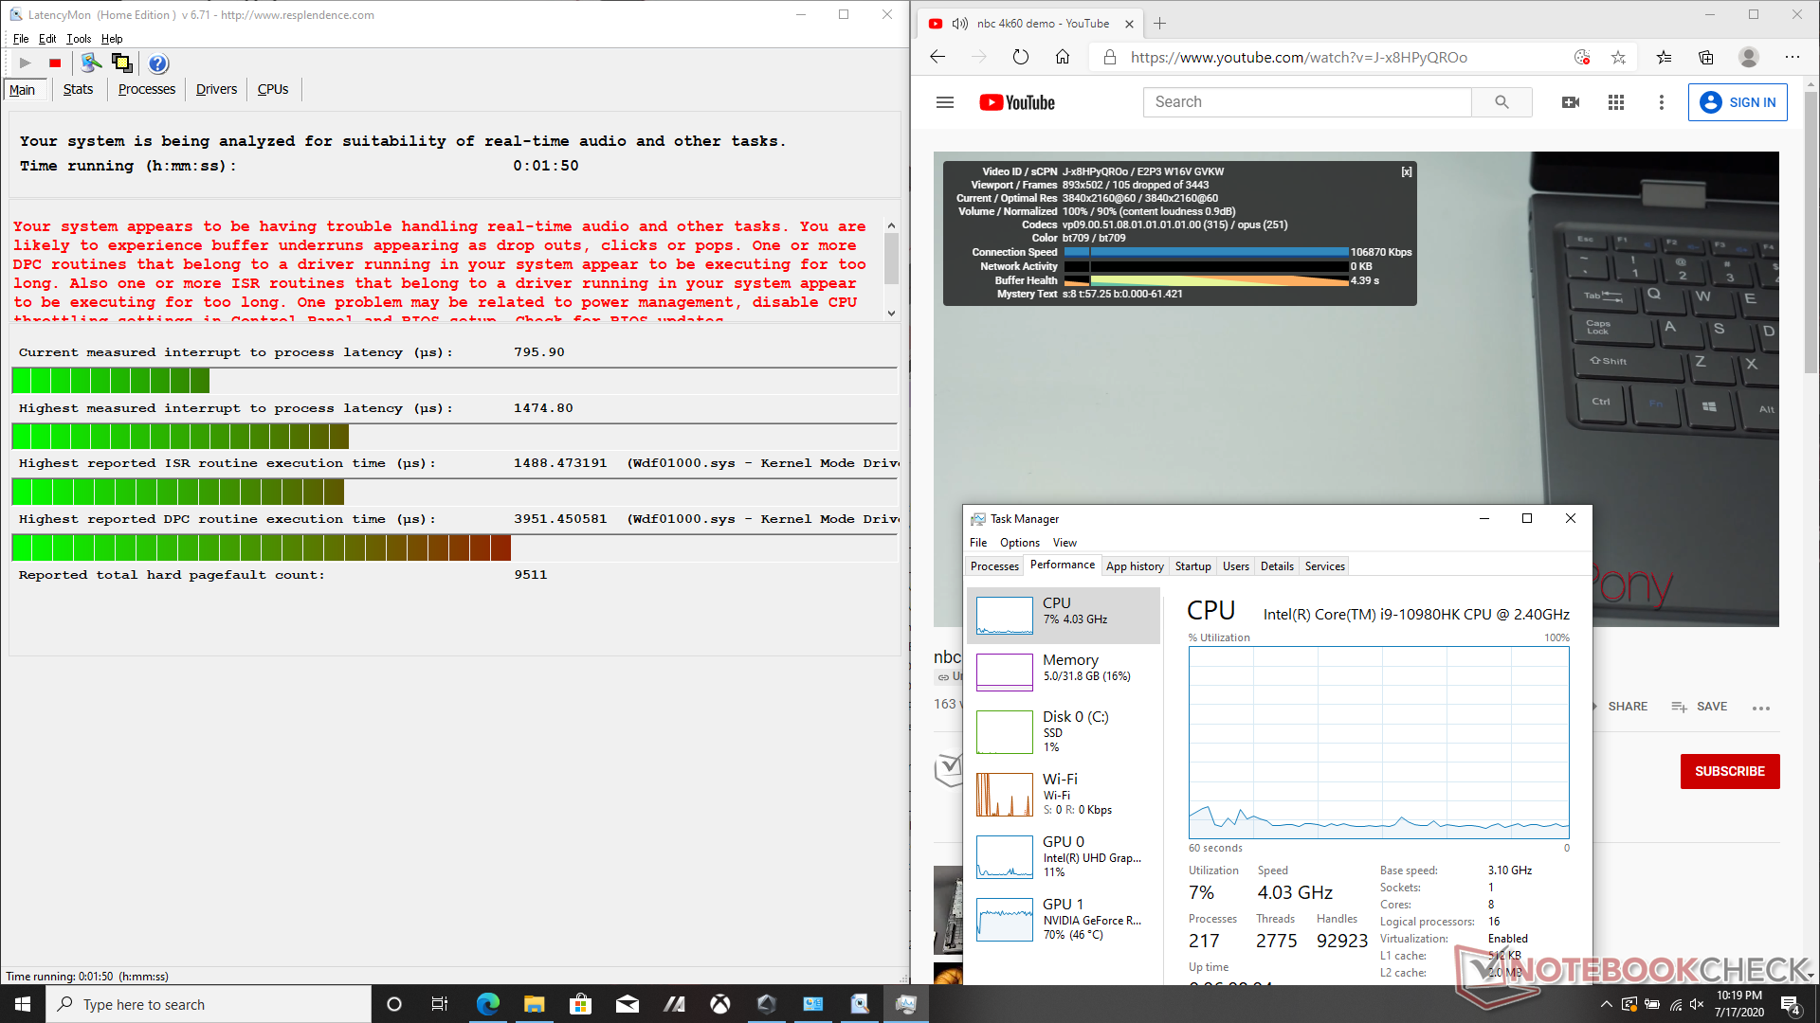Expand the system tray hidden icons chevron
Image resolution: width=1820 pixels, height=1023 pixels.
pos(1606,1004)
